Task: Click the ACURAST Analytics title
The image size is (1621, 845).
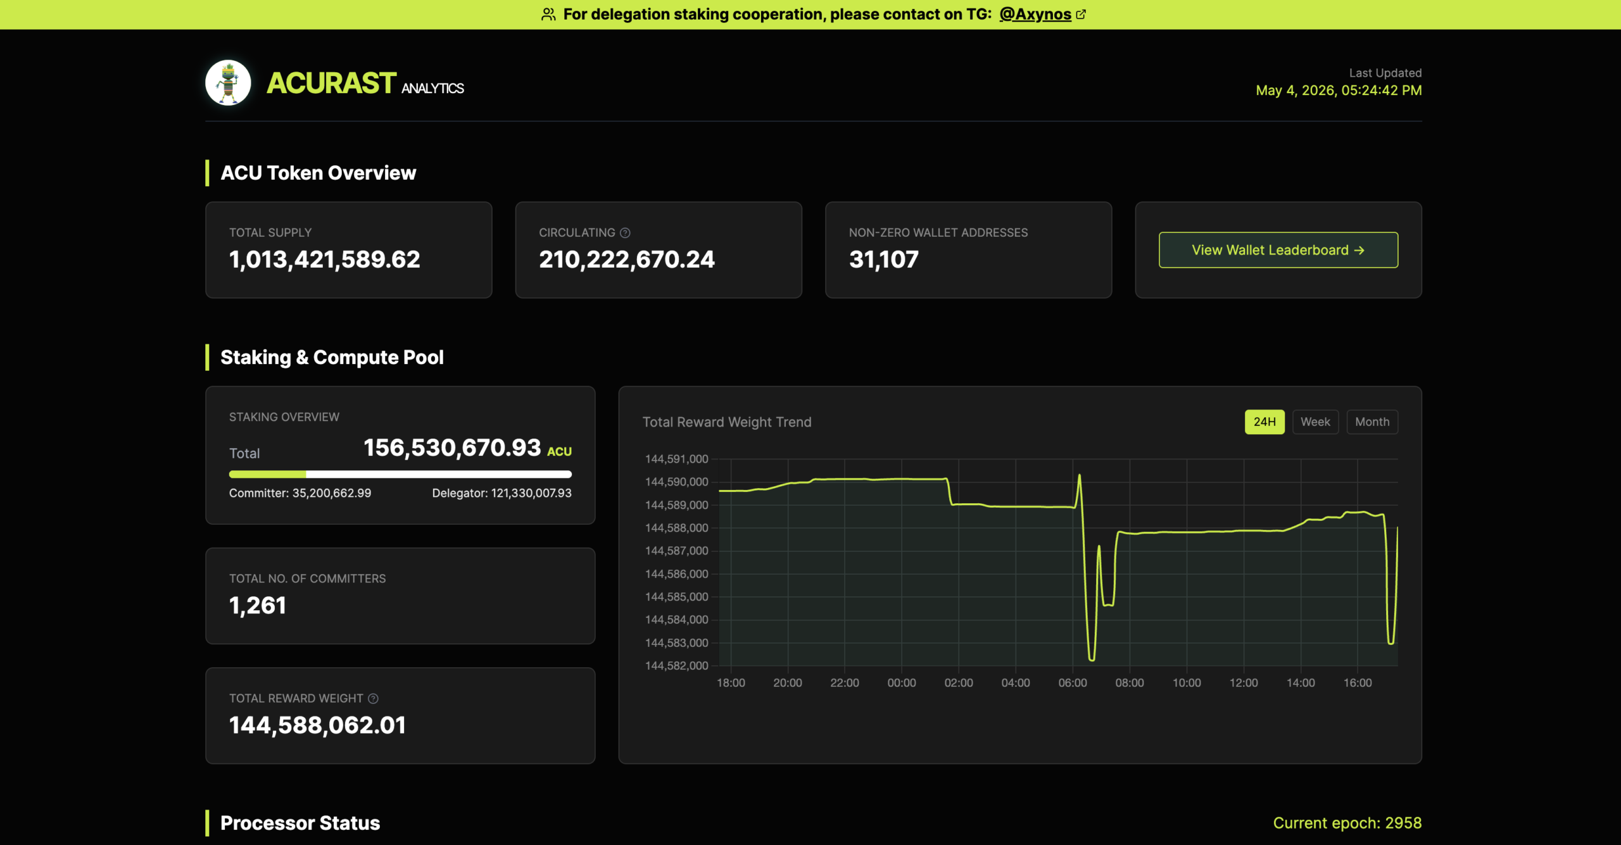Action: tap(365, 84)
